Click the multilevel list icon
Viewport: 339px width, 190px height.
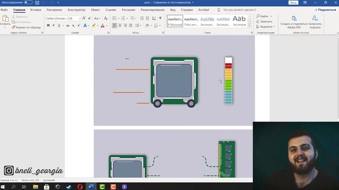pos(132,18)
